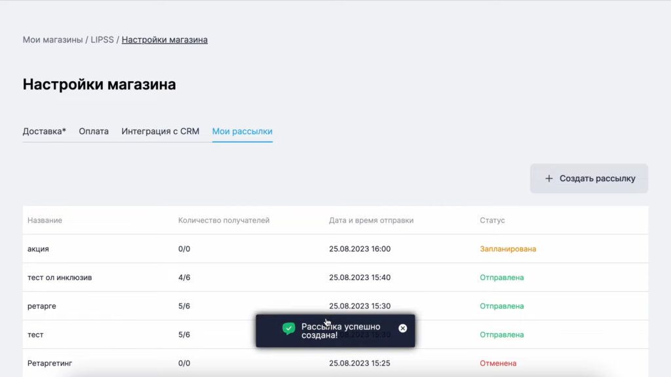The height and width of the screenshot is (377, 671).
Task: Click the Статус column header
Action: 492,220
